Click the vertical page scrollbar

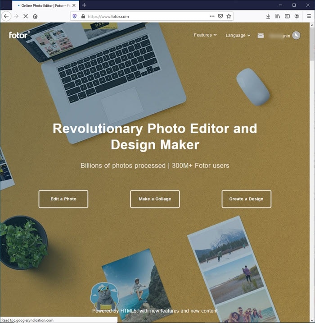(312, 44)
